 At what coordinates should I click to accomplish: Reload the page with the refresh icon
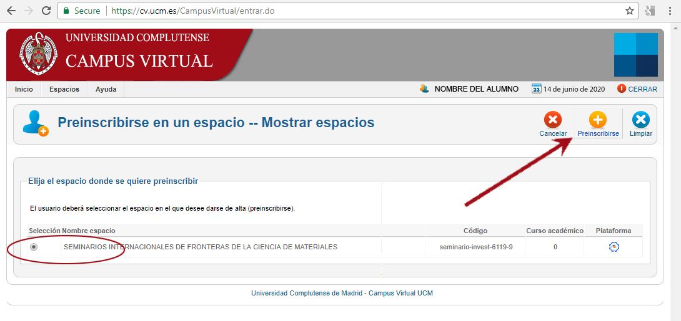[x=46, y=11]
